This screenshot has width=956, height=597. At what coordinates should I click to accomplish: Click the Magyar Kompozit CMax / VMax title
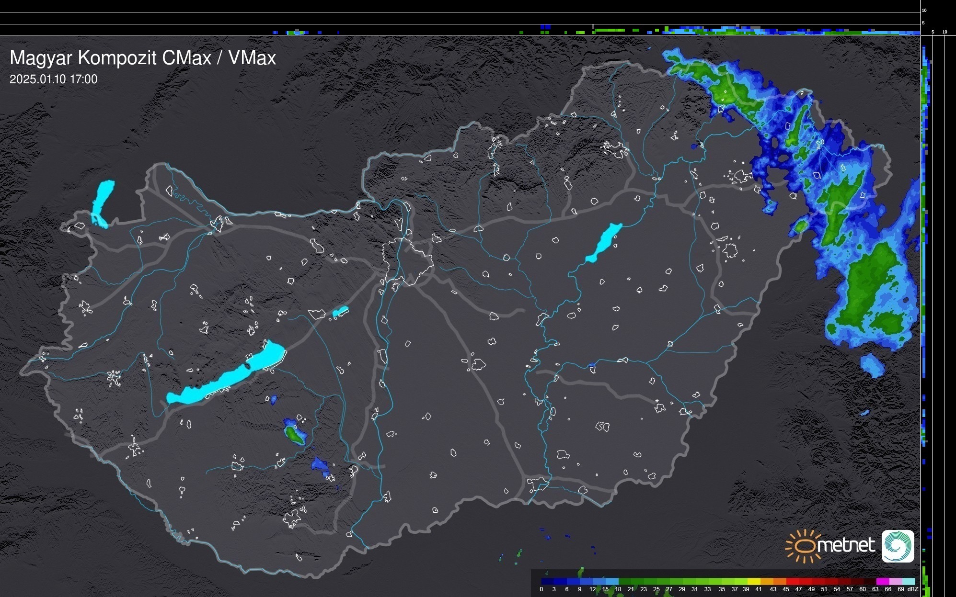tap(143, 58)
